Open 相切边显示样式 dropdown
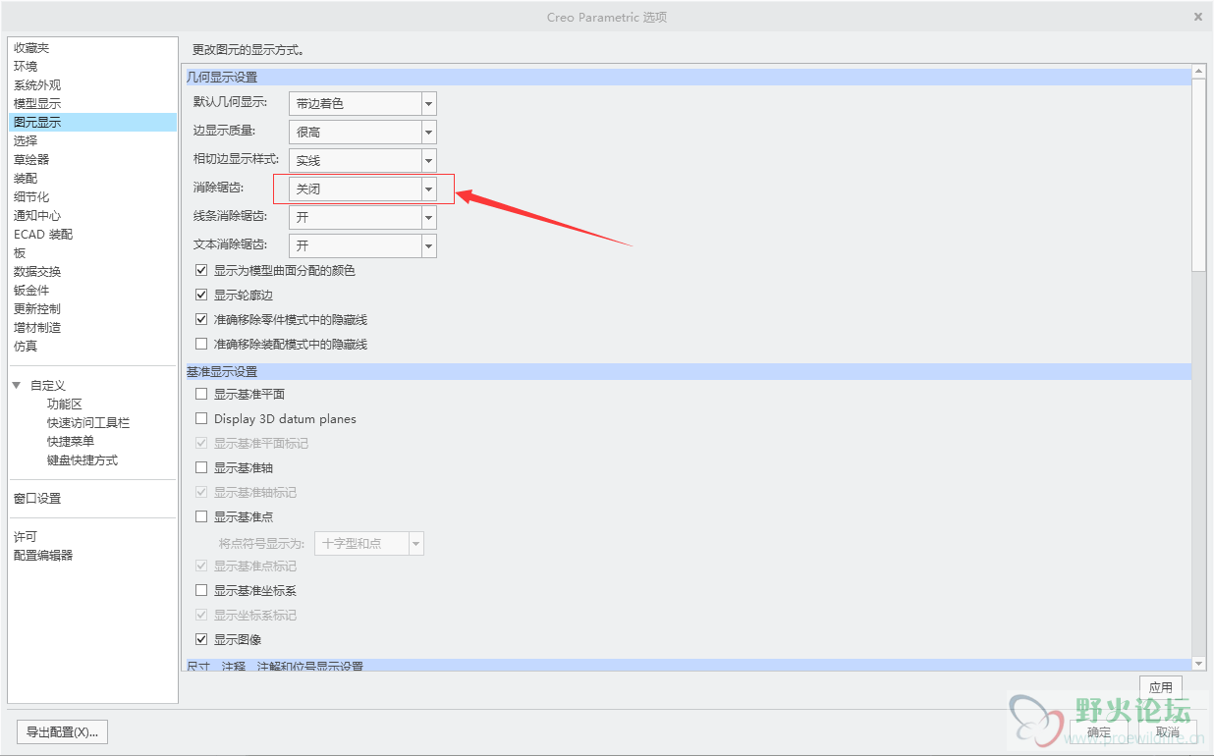Viewport: 1214px width, 756px height. (x=362, y=160)
